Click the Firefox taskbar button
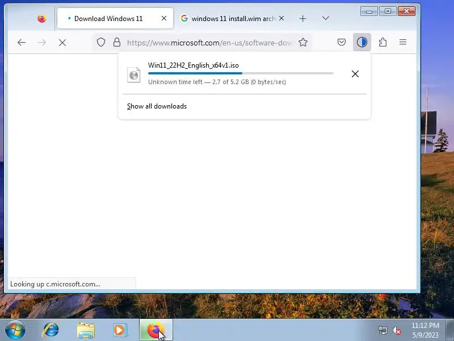This screenshot has height=341, width=454. pyautogui.click(x=156, y=330)
